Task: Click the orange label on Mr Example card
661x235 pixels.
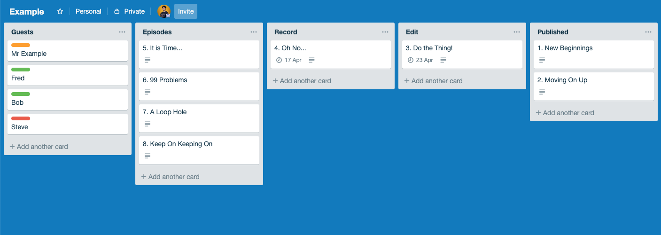Action: 21,45
